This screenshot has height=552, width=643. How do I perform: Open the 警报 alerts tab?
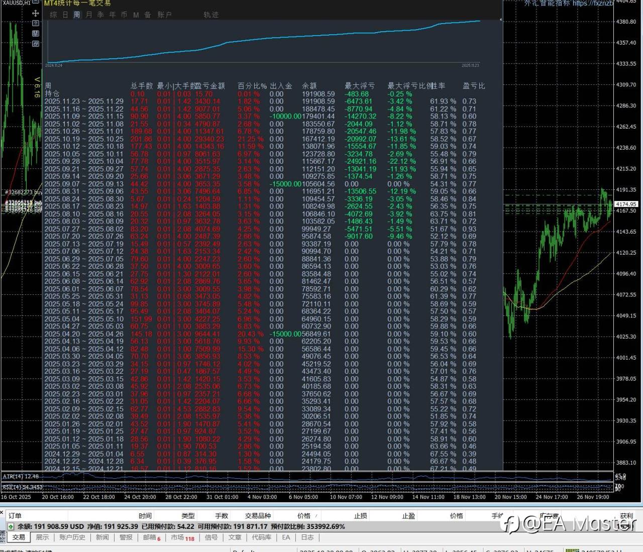point(126,537)
